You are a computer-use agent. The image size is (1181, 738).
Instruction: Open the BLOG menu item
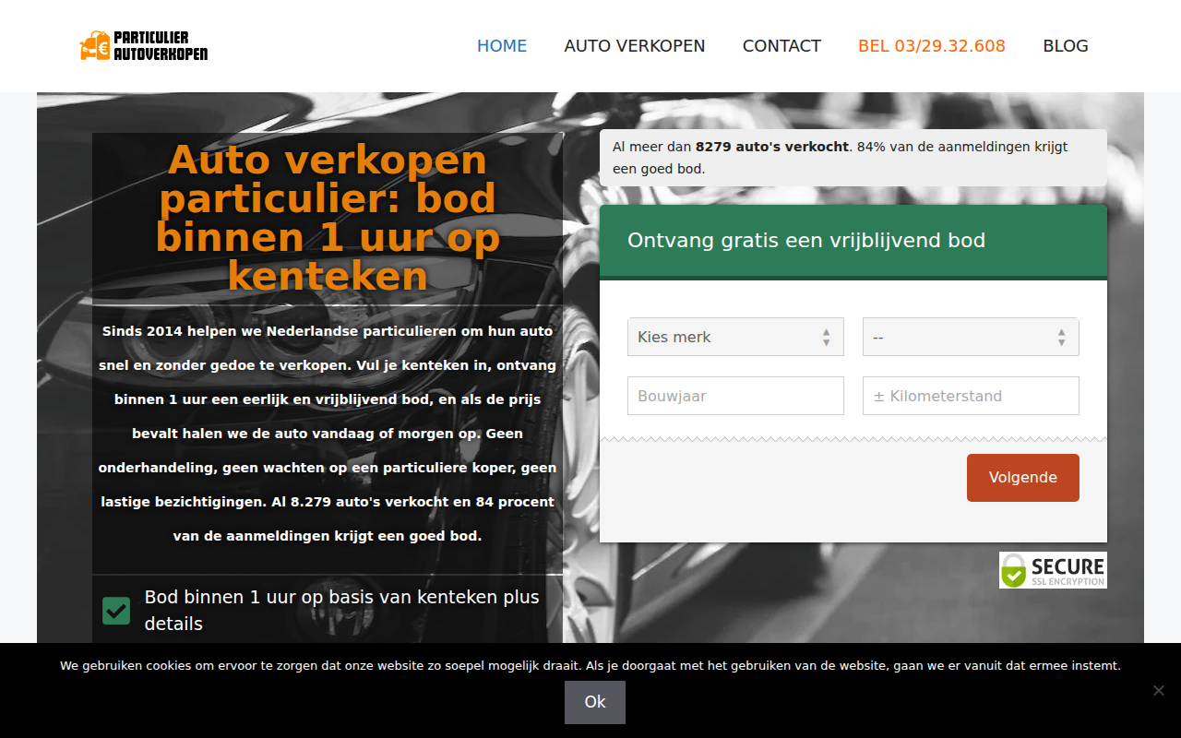(x=1066, y=46)
